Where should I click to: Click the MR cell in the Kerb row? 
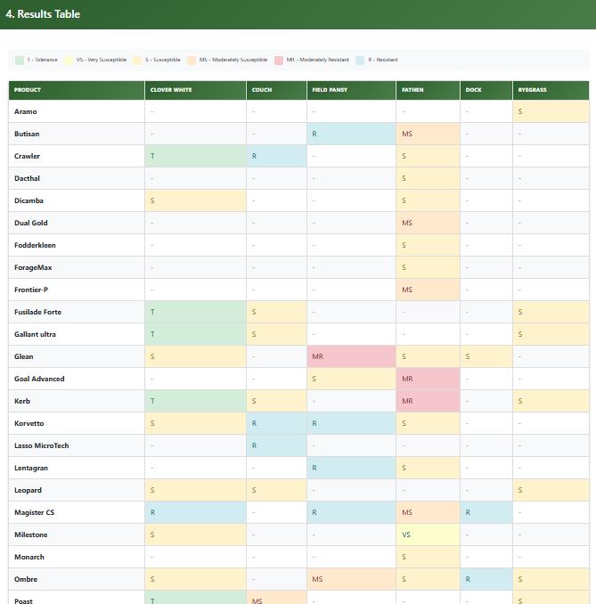pos(428,402)
